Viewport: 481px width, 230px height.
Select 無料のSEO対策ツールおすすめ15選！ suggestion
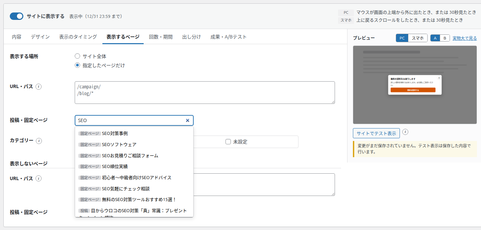click(x=134, y=199)
